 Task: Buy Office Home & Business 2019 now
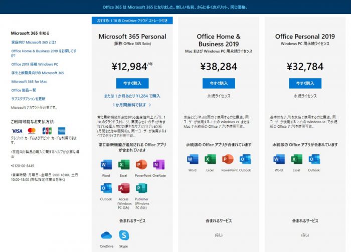pyautogui.click(x=219, y=83)
